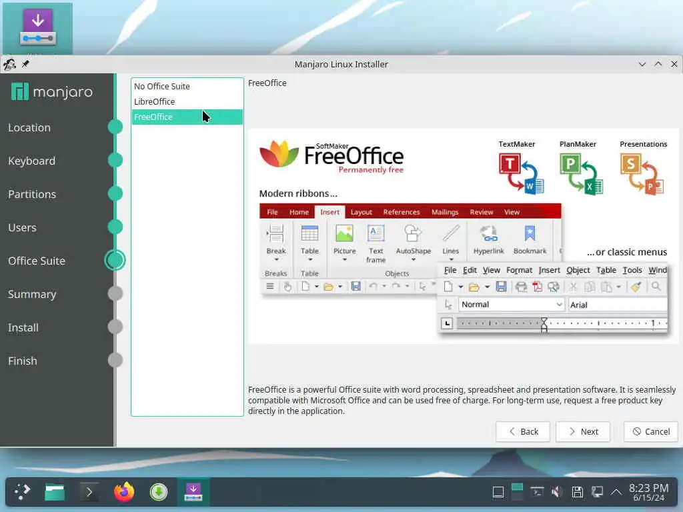Image resolution: width=683 pixels, height=512 pixels.
Task: Click the "Users" step in sidebar
Action: point(22,227)
